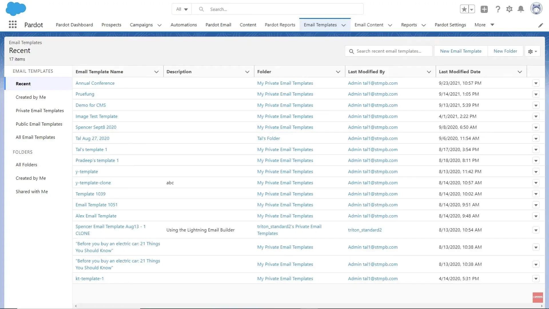549x309 pixels.
Task: Open the Favorites star icon
Action: click(x=464, y=9)
